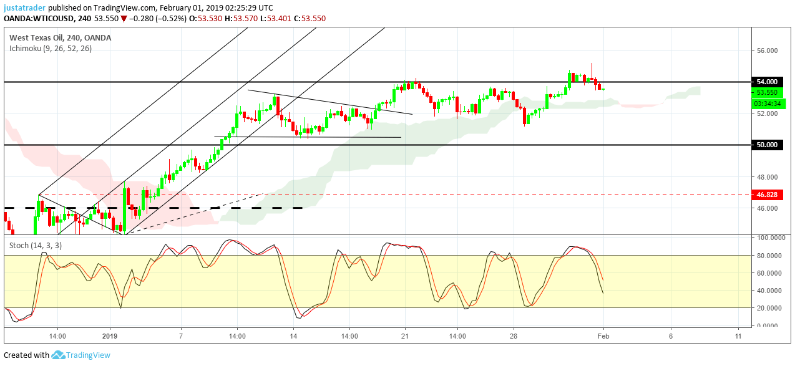The height and width of the screenshot is (366, 795).
Task: Click the black 54.000 price line label
Action: coord(767,82)
